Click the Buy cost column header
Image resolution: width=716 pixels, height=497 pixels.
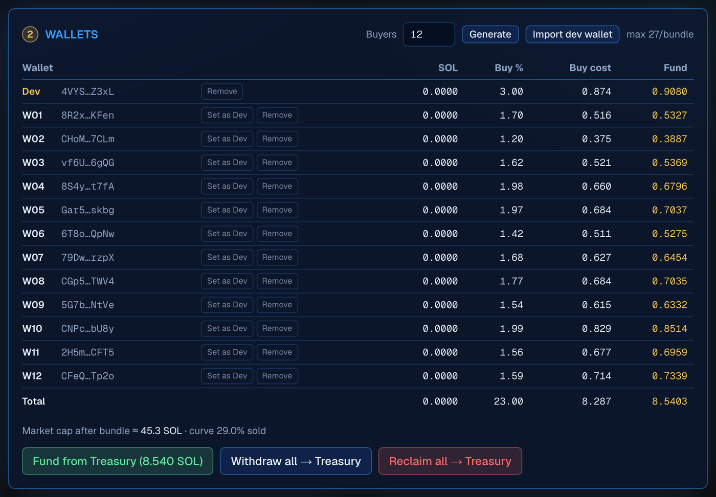pyautogui.click(x=590, y=68)
